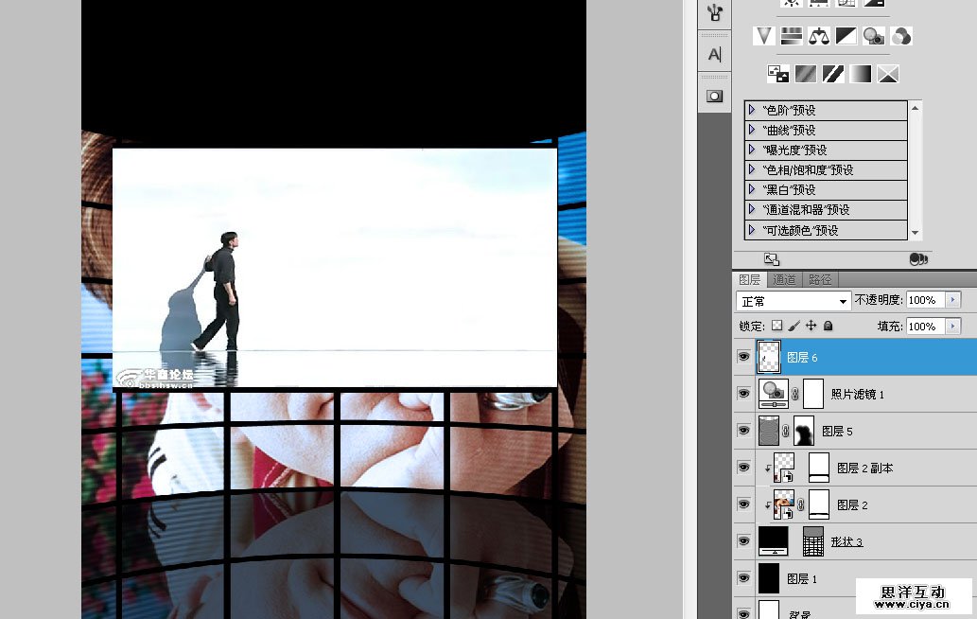Expand the "色阶"预设 list
The height and width of the screenshot is (619, 977).
point(752,111)
